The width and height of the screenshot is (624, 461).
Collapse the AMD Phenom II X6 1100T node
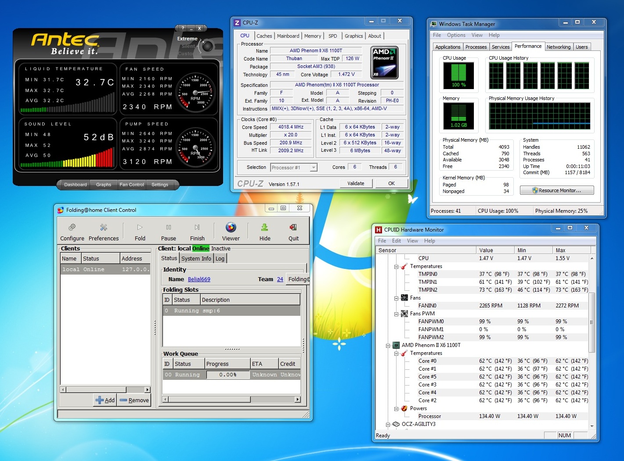pyautogui.click(x=388, y=346)
